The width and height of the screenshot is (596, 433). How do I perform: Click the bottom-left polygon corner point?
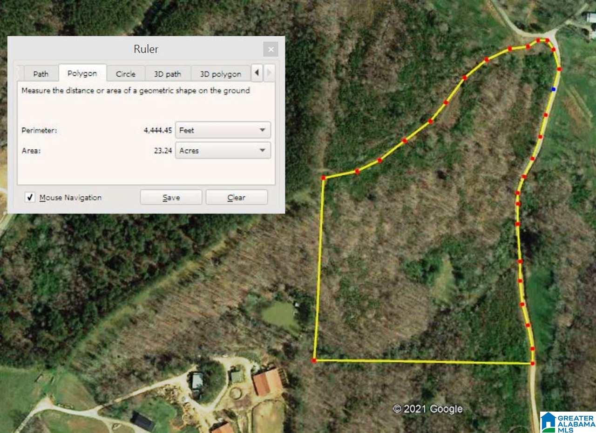tap(314, 360)
